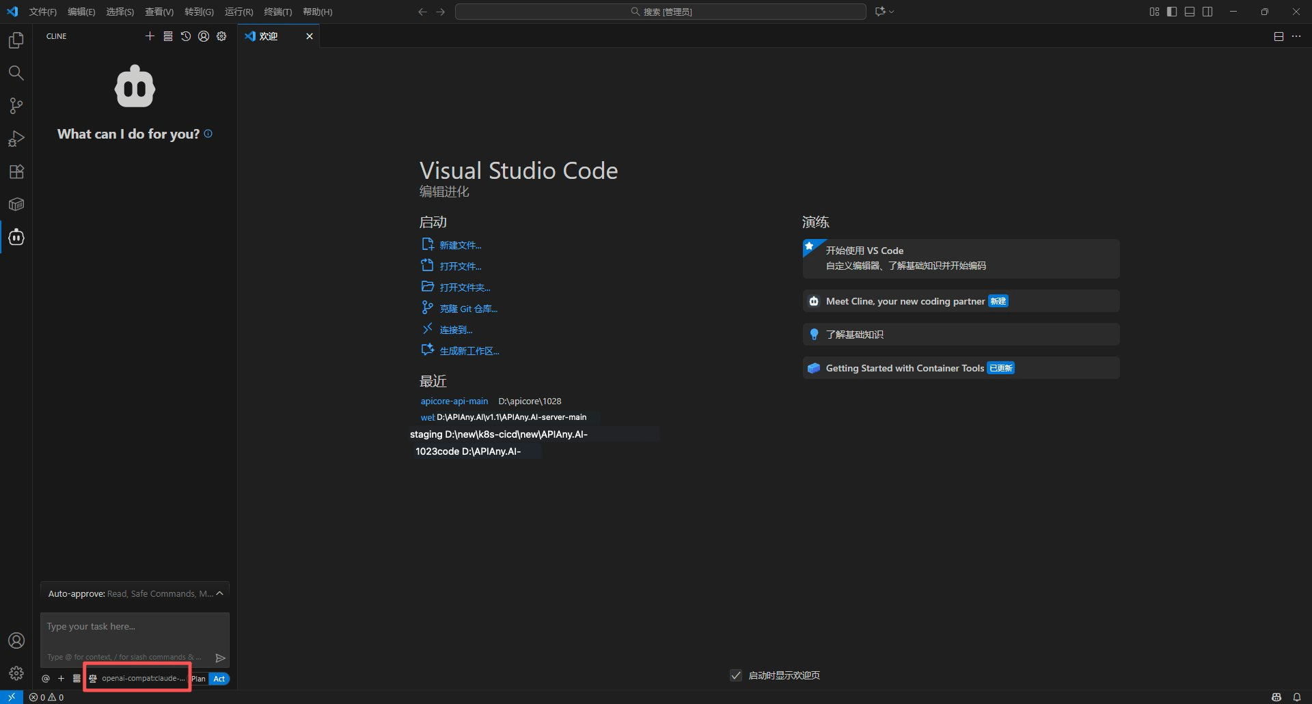Screen dimensions: 1312x704
Task: Open the Explorer view in the activity bar
Action: click(16, 40)
